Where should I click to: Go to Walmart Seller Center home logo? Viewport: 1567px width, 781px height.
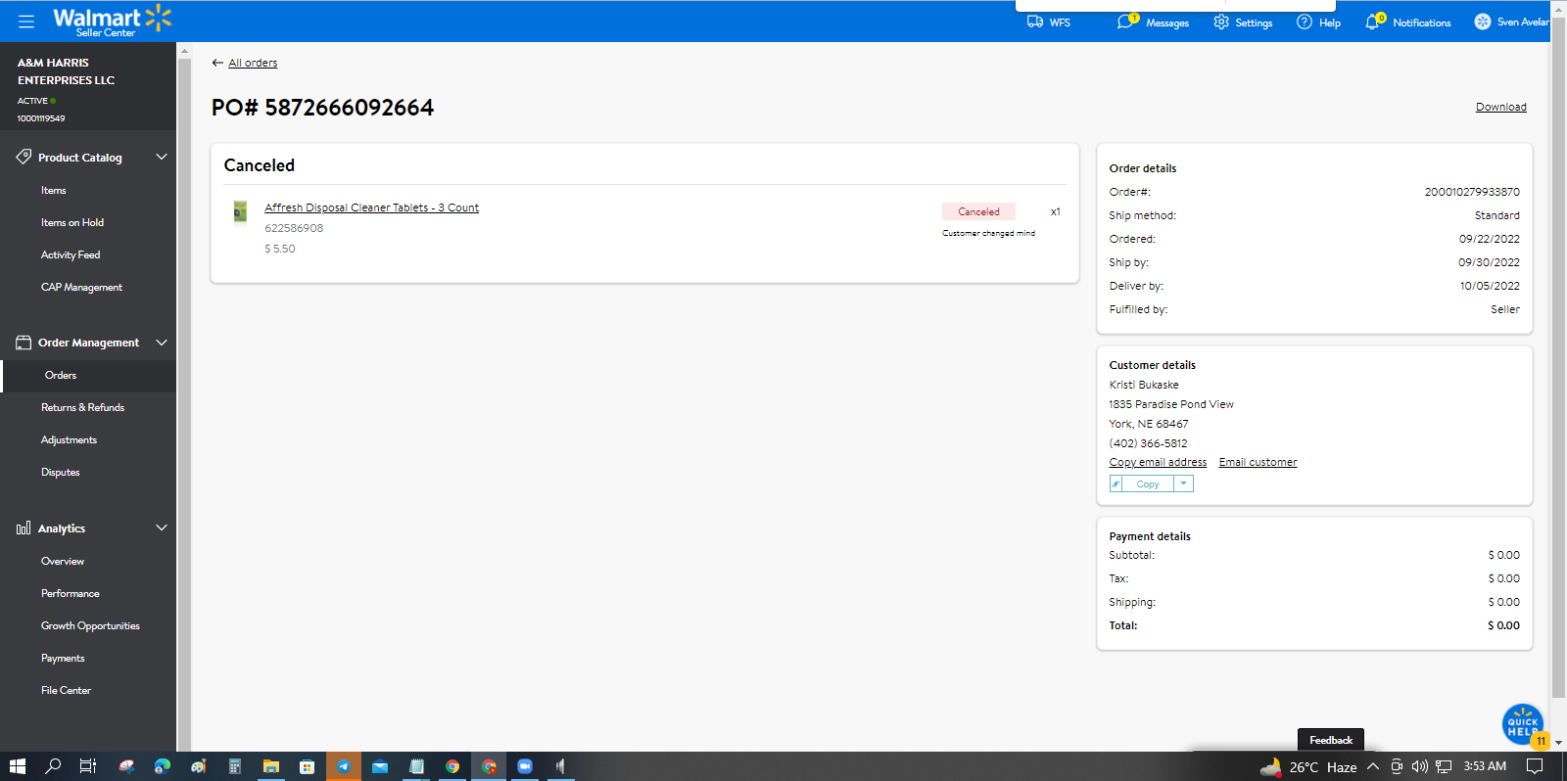(112, 21)
